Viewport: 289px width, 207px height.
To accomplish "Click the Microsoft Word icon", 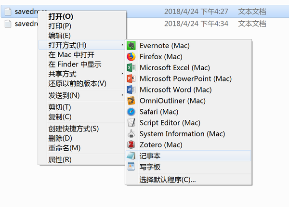I will pyautogui.click(x=131, y=90).
